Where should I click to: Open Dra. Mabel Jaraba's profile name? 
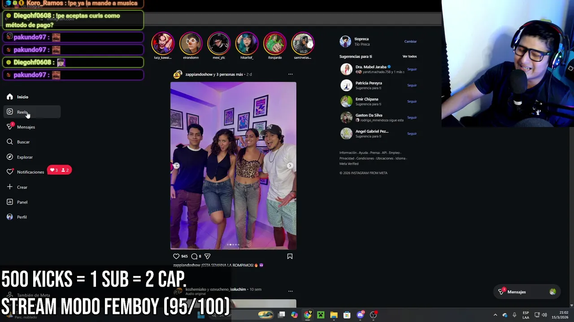(x=371, y=67)
